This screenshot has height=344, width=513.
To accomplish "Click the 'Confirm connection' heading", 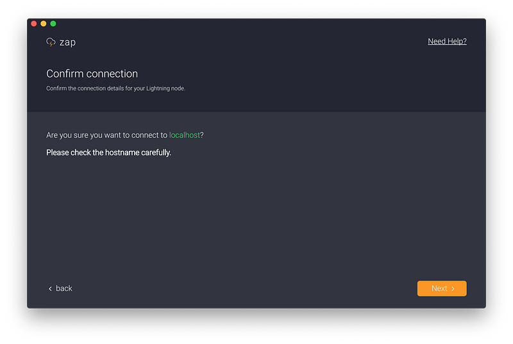I will click(92, 74).
